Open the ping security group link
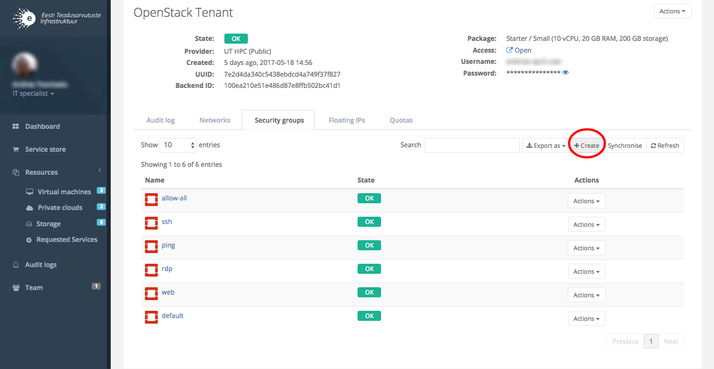The width and height of the screenshot is (714, 369). 168,245
